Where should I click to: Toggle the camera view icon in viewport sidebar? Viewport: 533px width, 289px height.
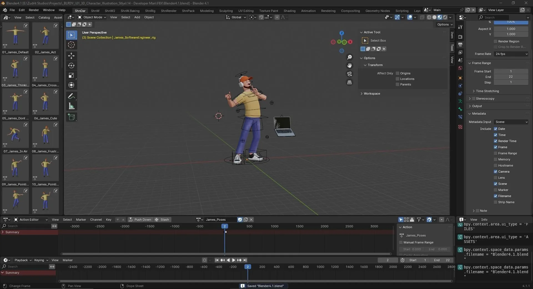point(350,74)
